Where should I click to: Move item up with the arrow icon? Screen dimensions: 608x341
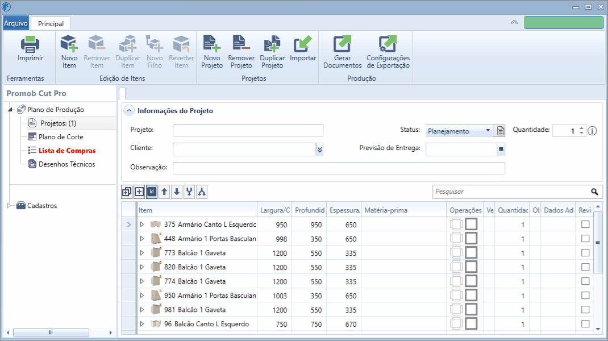(164, 192)
